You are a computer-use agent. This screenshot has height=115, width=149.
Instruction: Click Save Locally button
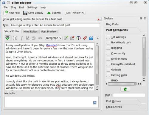[x=33, y=13]
